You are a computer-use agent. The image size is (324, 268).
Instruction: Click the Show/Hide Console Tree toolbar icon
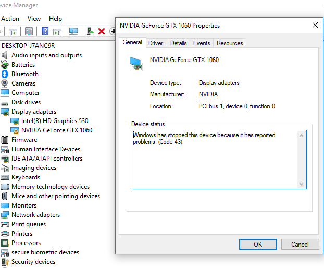[13, 32]
